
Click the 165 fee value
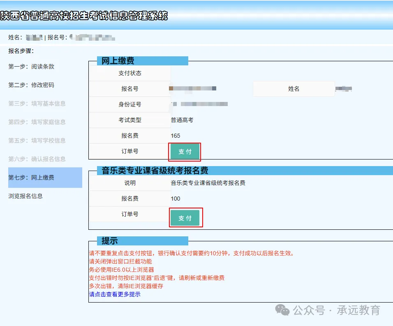click(176, 136)
